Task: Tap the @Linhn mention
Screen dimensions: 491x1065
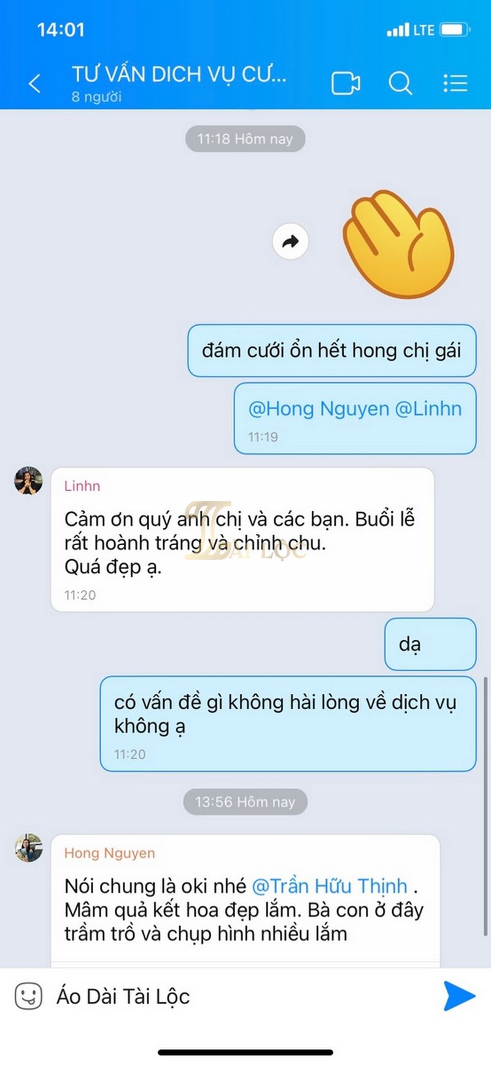Action: [x=428, y=409]
